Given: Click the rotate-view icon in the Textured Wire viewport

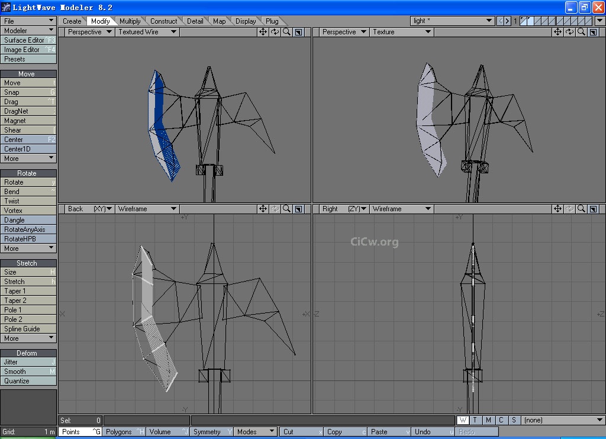Looking at the screenshot, I should point(275,32).
